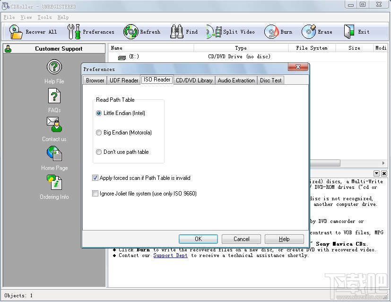Screen dimensions: 391x302
Task: Collapse the info pane with down arrow
Action: (376, 173)
